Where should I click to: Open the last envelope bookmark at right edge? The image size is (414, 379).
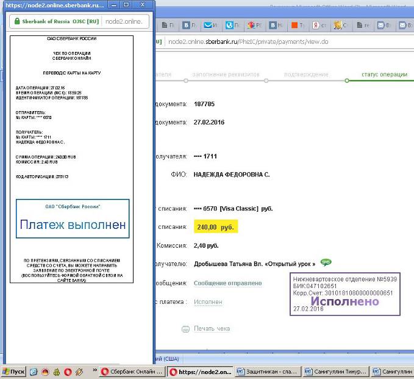click(402, 25)
